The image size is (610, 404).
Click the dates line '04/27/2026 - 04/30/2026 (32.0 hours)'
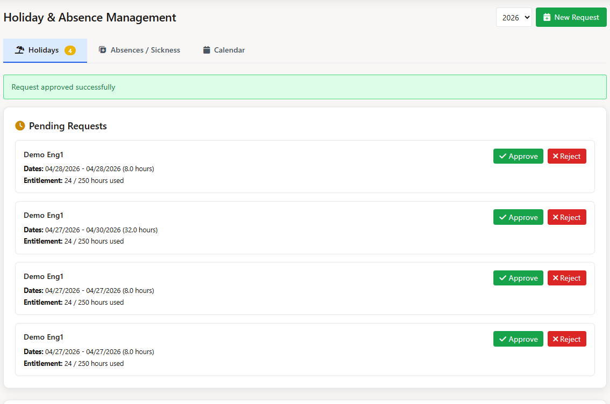coord(91,230)
